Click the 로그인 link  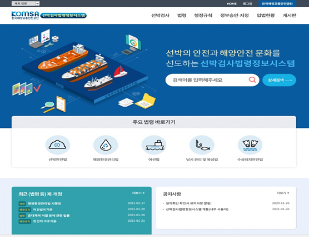click(x=247, y=4)
